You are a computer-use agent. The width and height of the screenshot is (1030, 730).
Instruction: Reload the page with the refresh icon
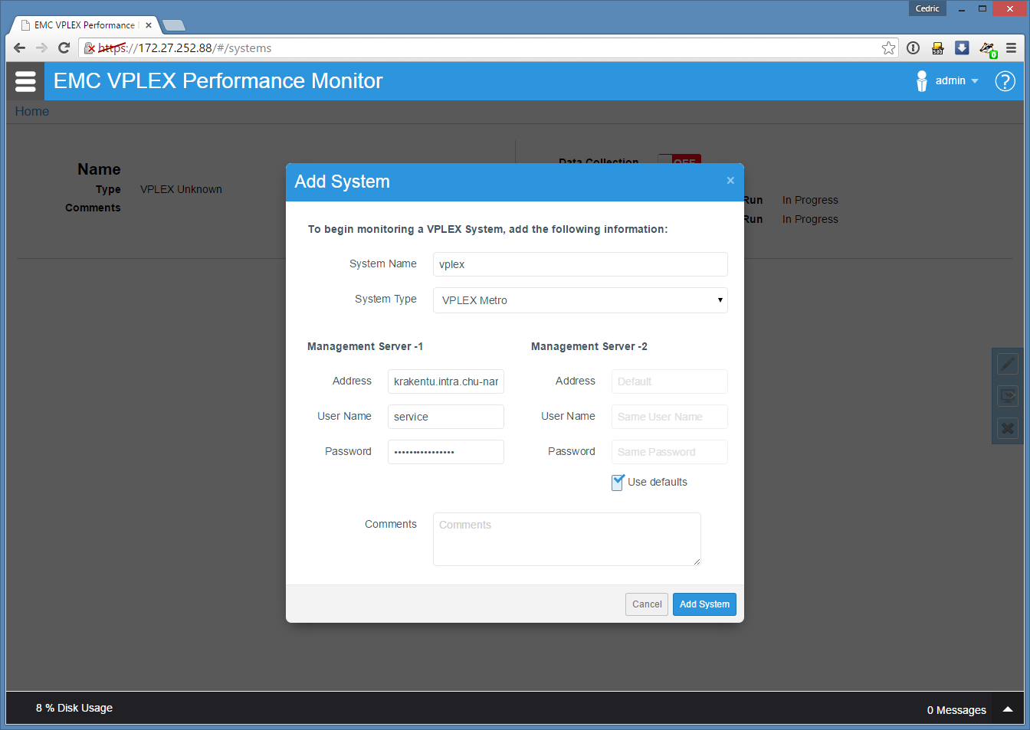point(64,48)
